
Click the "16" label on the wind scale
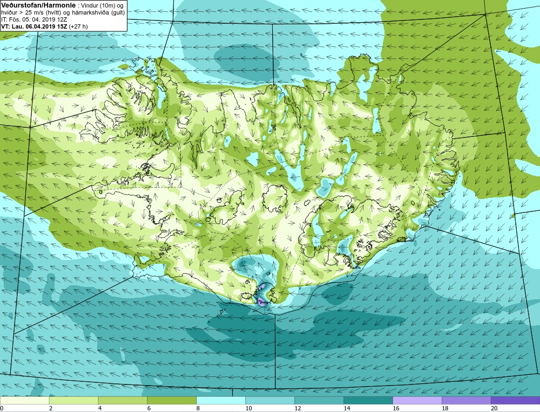pos(396,408)
